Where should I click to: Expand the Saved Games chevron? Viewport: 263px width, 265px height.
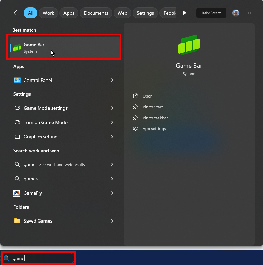click(112, 221)
